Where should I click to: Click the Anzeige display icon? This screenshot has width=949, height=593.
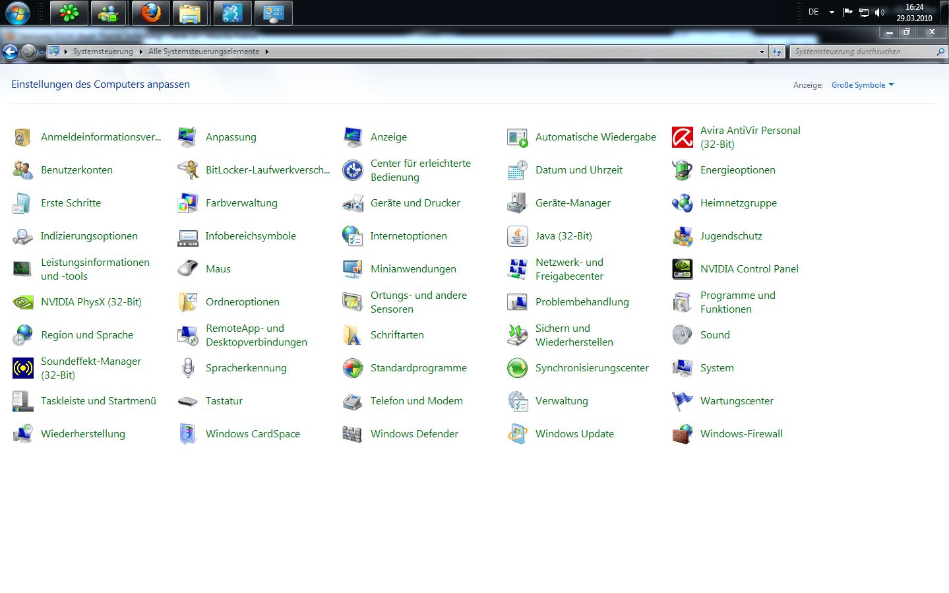click(x=352, y=137)
